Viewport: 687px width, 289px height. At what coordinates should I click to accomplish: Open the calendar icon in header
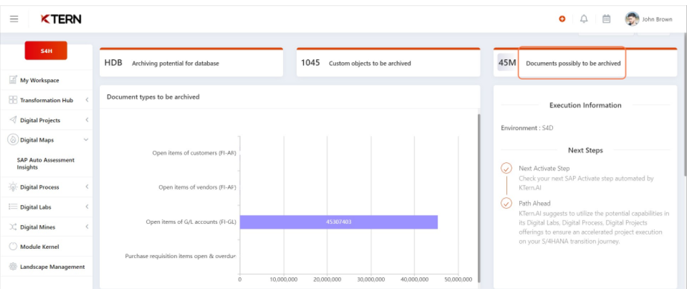click(606, 19)
